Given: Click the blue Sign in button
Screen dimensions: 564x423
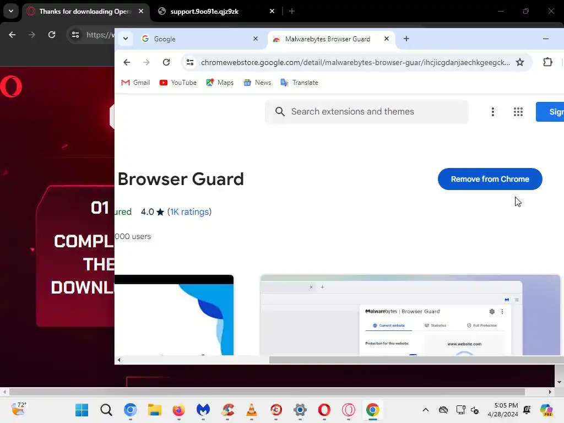Looking at the screenshot, I should pyautogui.click(x=550, y=111).
